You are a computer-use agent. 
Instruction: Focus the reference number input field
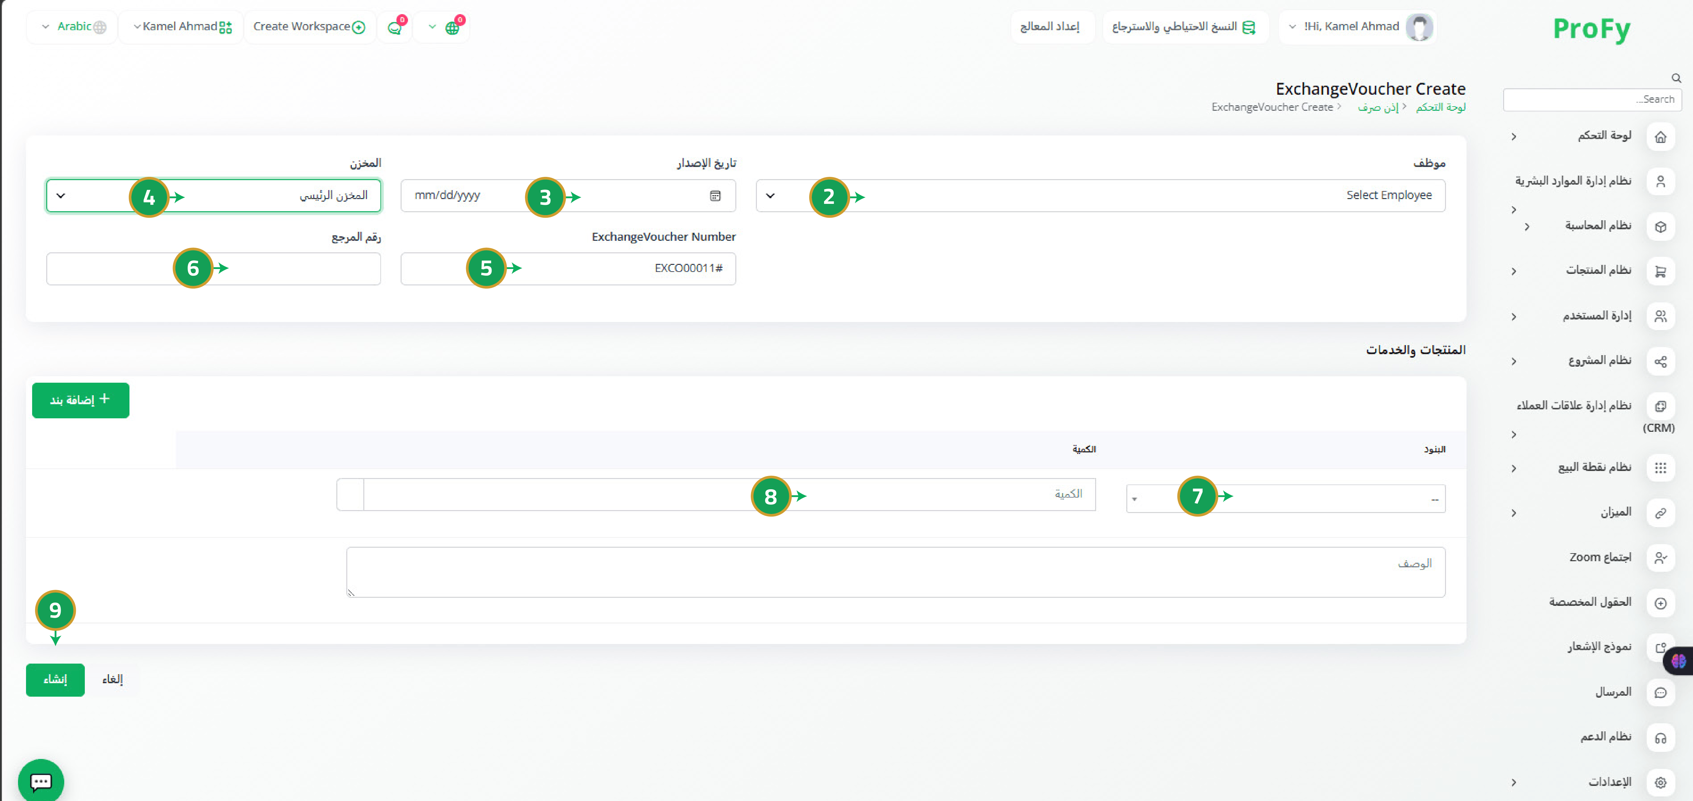(214, 268)
